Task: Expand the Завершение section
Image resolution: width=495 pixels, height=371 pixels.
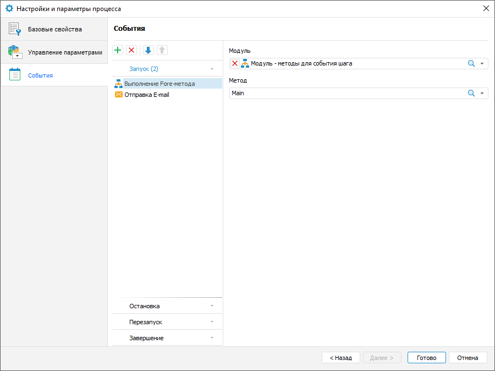Action: pos(212,337)
